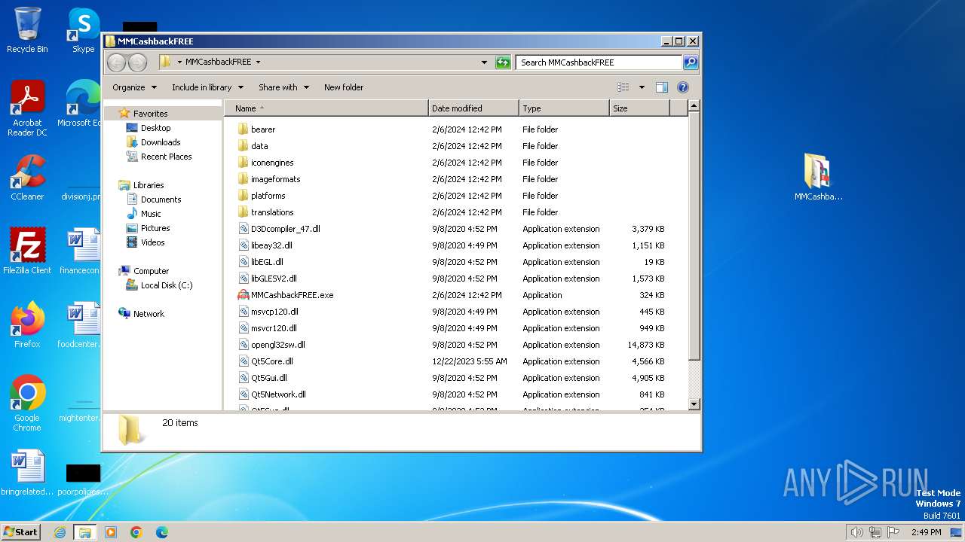Open Explorer help question-mark icon
The width and height of the screenshot is (965, 542).
coord(683,87)
